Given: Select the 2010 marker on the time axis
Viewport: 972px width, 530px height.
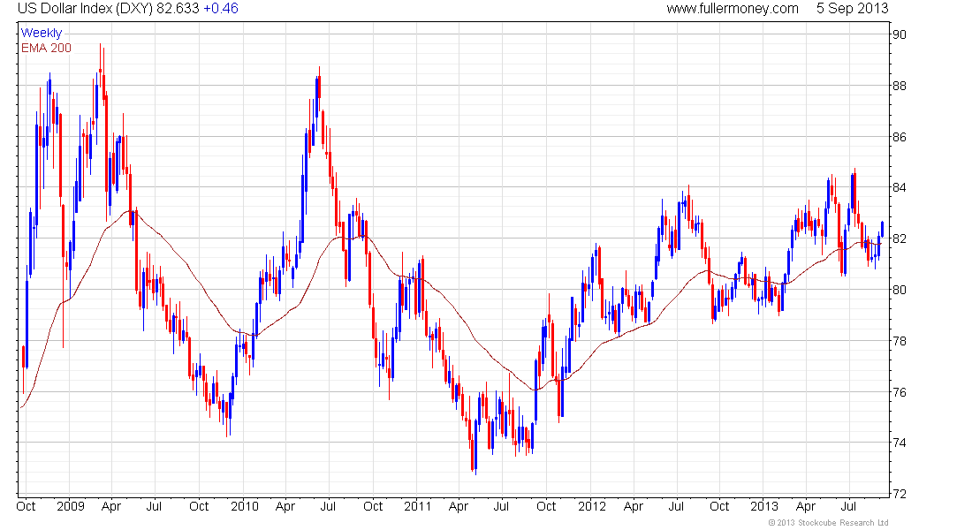Looking at the screenshot, I should (244, 506).
